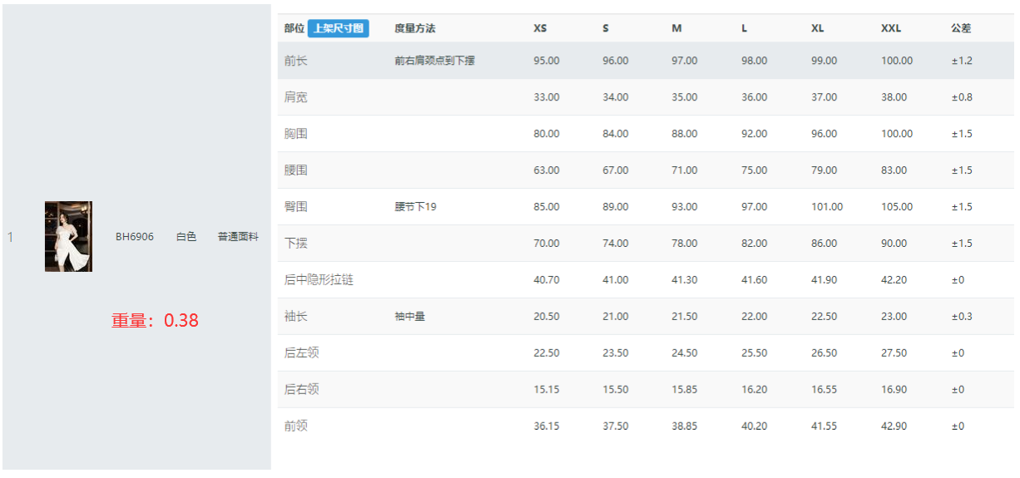1020x478 pixels.
Task: Click the XXL column header
Action: pos(891,28)
